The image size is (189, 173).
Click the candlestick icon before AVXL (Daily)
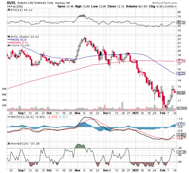point(9,37)
